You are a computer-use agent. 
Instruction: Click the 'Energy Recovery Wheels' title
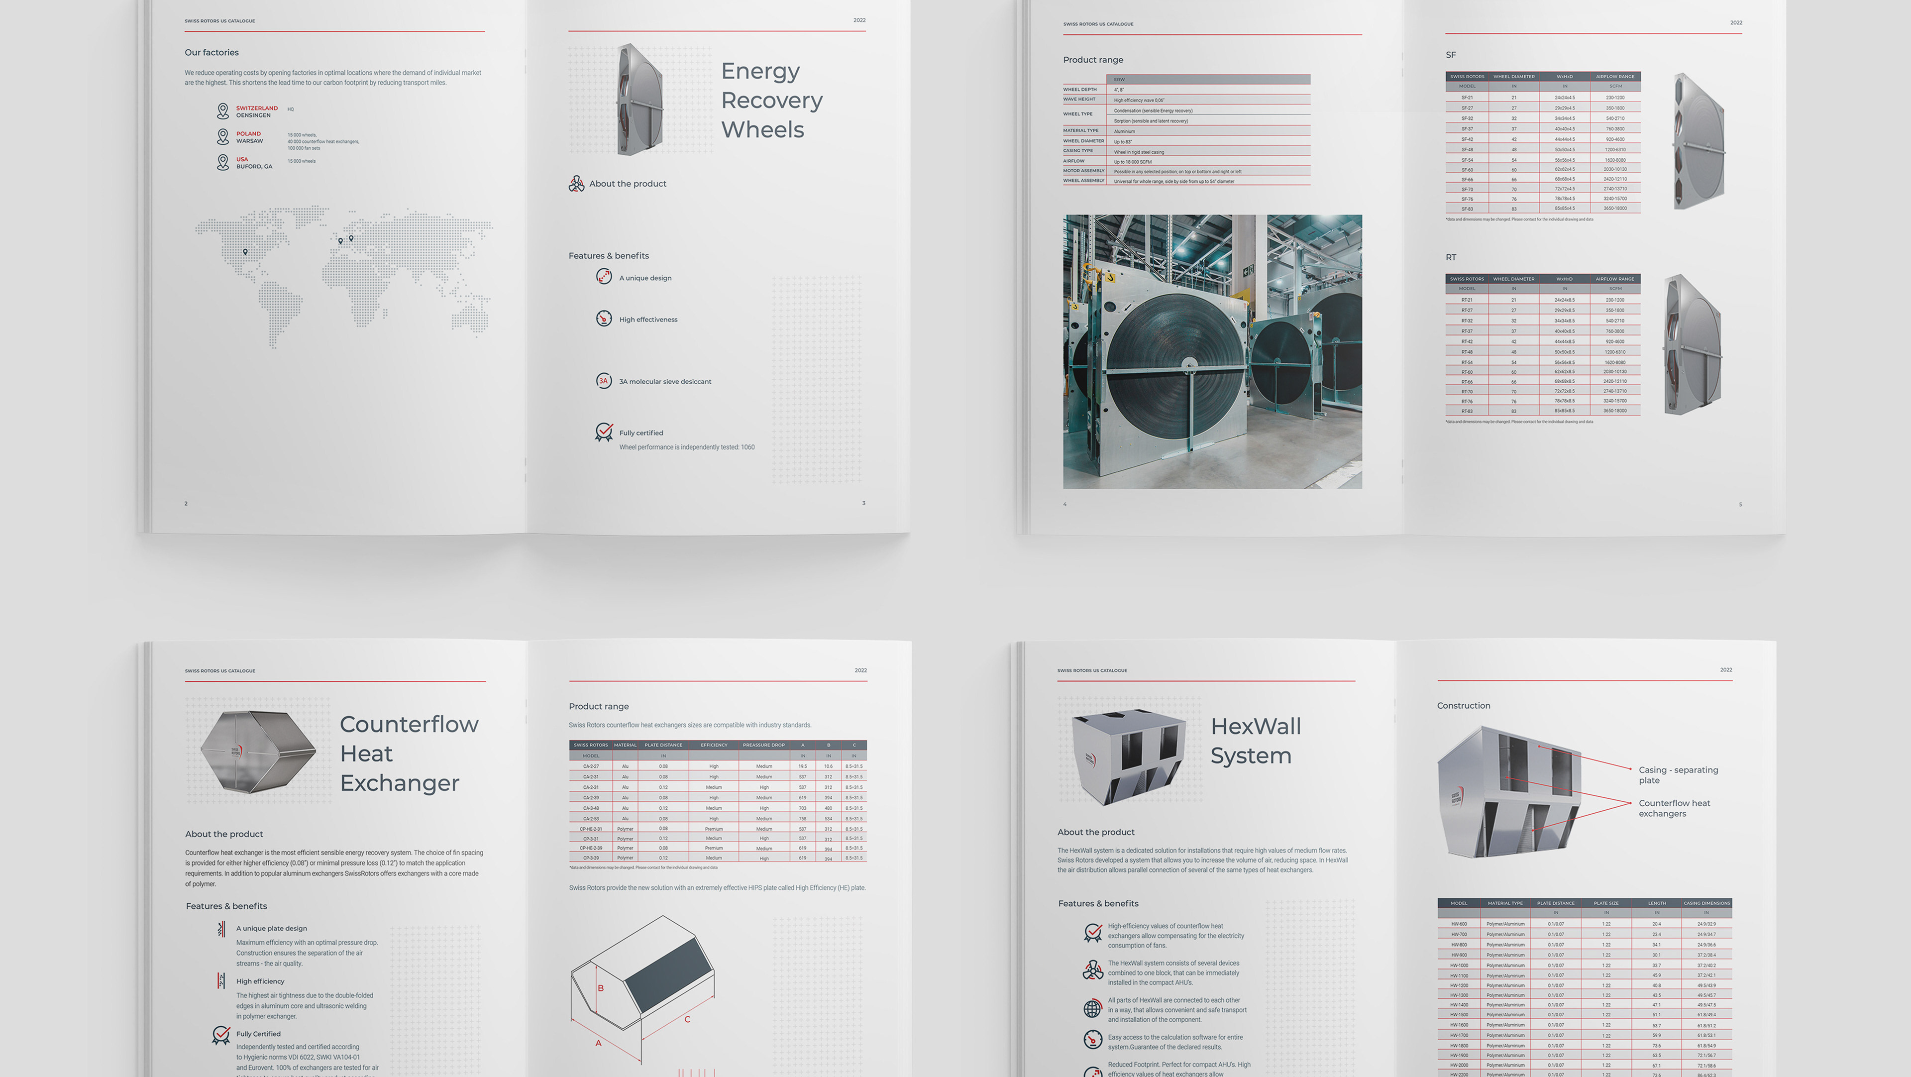[771, 100]
